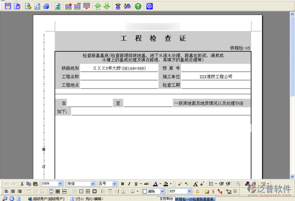The height and width of the screenshot is (201, 295).
Task: Open font color picker with A icon
Action: (x=155, y=184)
